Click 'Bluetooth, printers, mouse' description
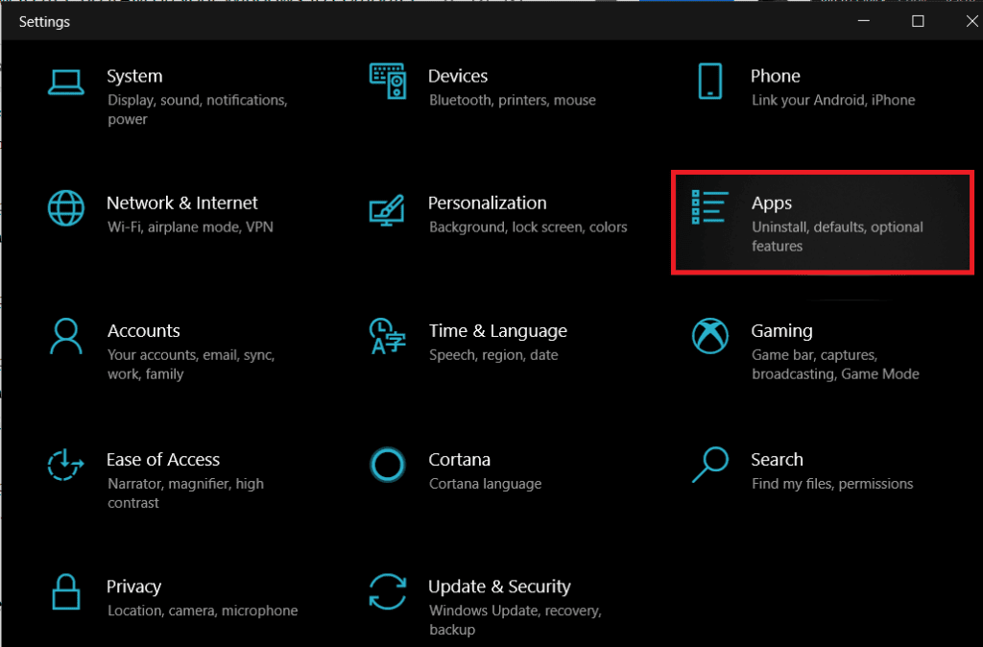 tap(513, 100)
